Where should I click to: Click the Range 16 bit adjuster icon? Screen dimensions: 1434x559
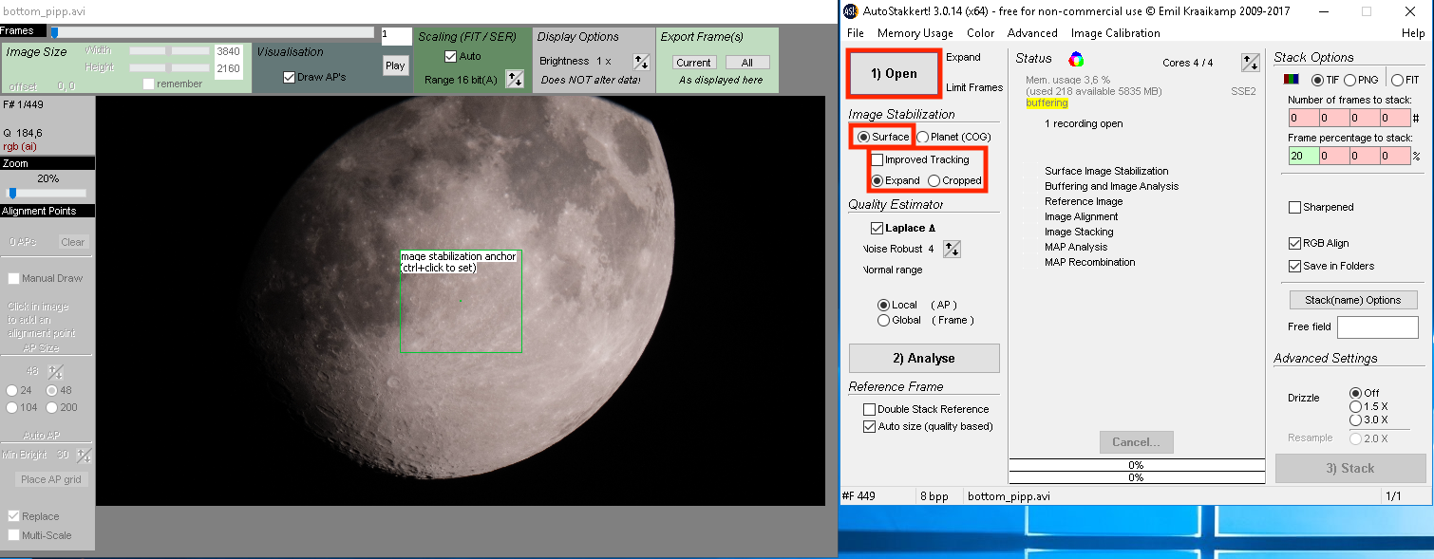[514, 79]
